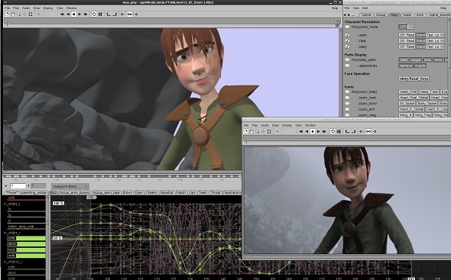This screenshot has height=280, width=451.
Task: Click the All_Space button
Action: coord(407,104)
